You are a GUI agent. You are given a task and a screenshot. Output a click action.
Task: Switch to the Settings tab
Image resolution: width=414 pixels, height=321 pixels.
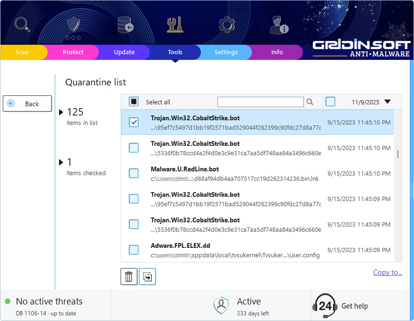[226, 52]
